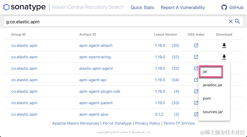
Task: Select javadoc.jar from download menu
Action: tap(212, 85)
